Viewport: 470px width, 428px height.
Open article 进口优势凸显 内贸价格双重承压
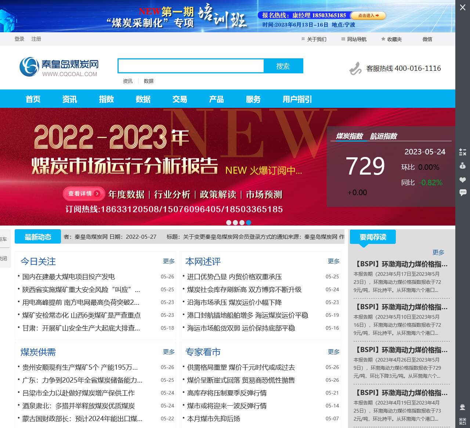235,277
